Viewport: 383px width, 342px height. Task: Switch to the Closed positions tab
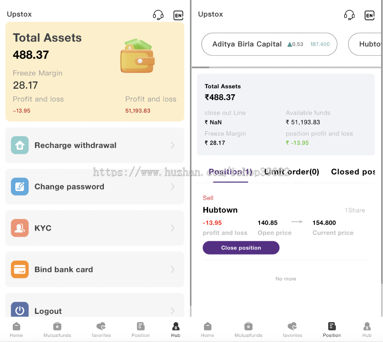pos(353,172)
